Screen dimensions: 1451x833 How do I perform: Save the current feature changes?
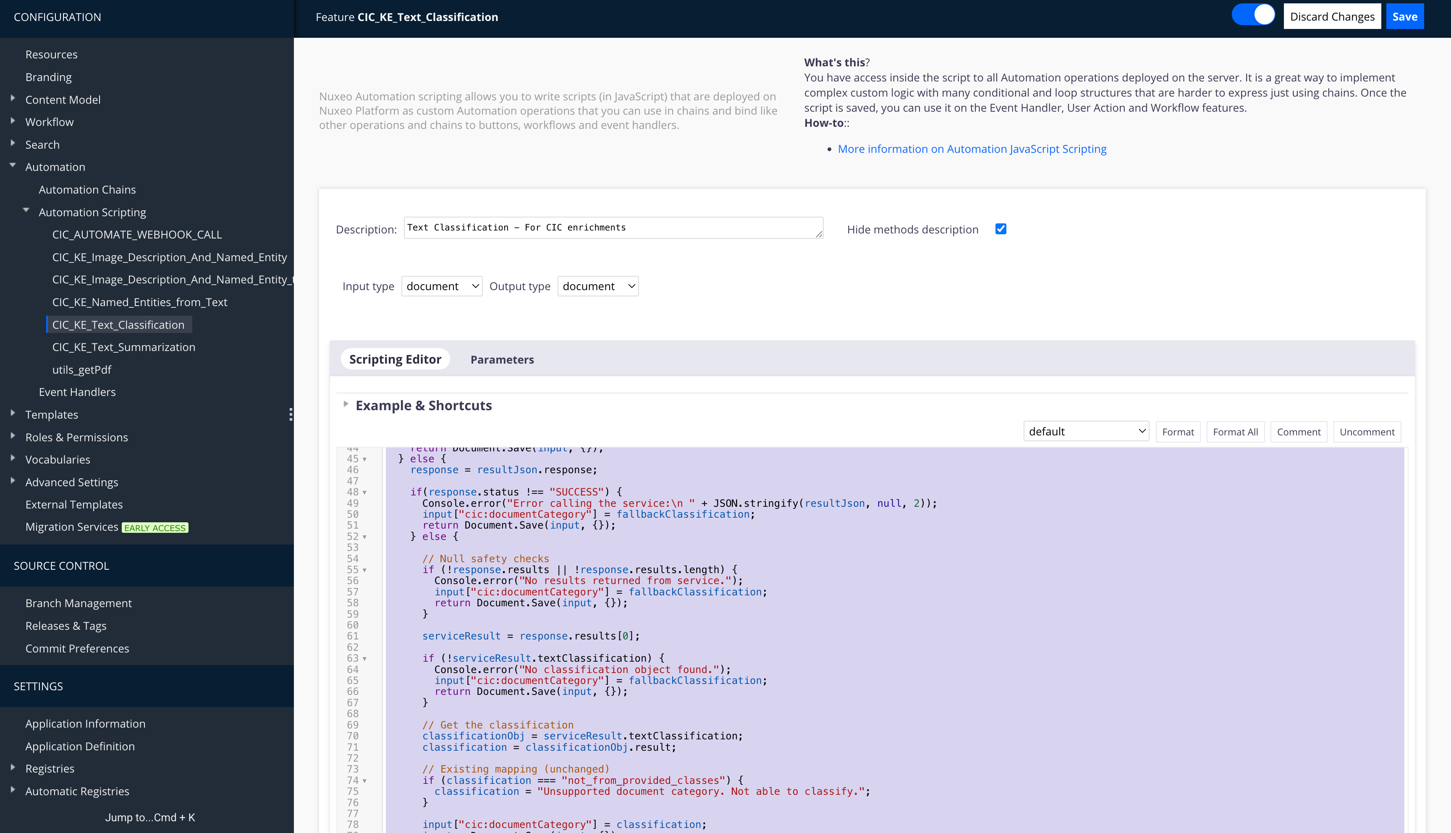tap(1405, 16)
